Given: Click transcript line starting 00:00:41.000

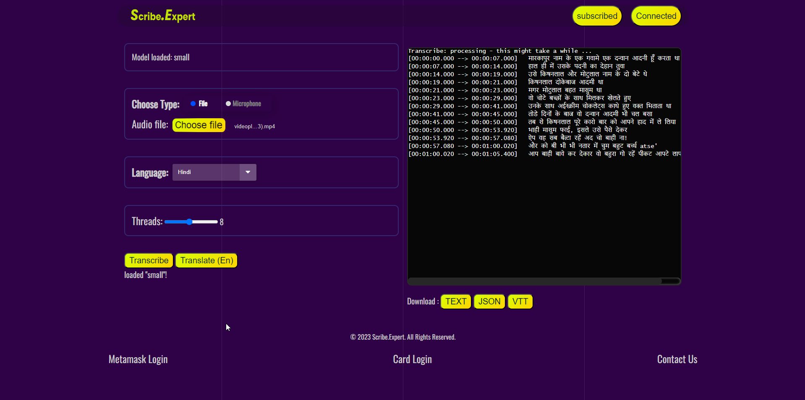Looking at the screenshot, I should click(x=531, y=114).
